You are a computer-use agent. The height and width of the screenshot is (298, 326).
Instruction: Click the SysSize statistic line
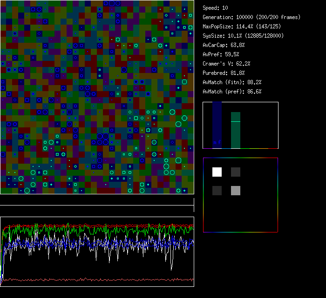tap(243, 36)
